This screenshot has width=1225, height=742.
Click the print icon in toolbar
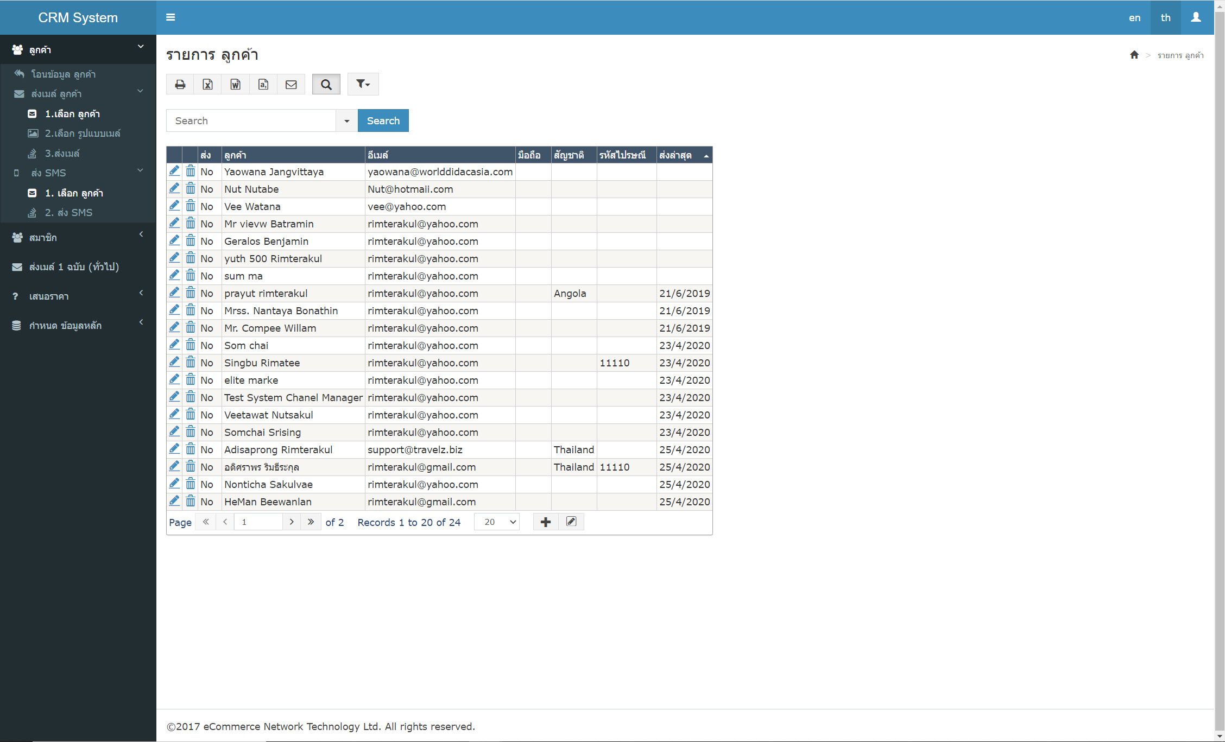pyautogui.click(x=180, y=84)
